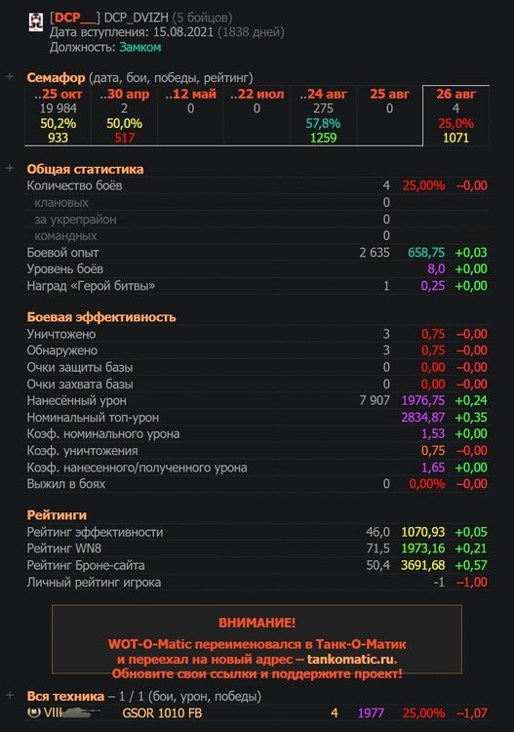
Task: Click the Вся техника header
Action: [65, 696]
